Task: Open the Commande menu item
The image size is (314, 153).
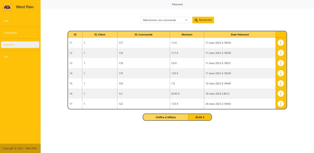Action: 20,33
